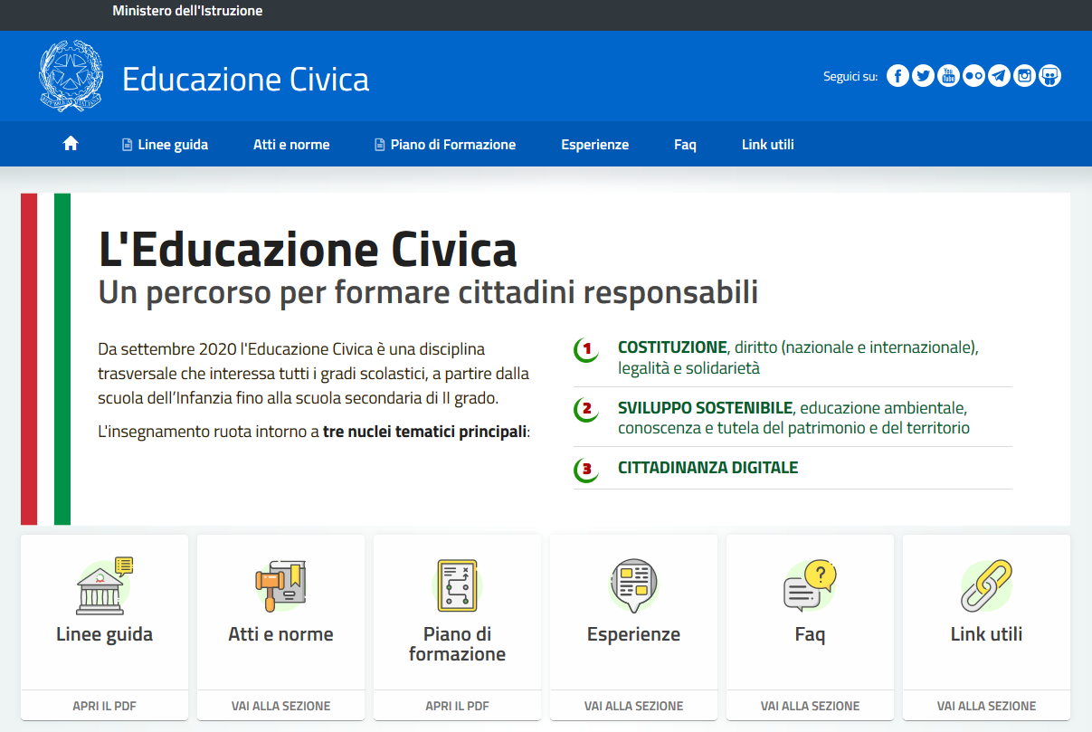The height and width of the screenshot is (732, 1092).
Task: Click paragraph starting Da settembre 2020
Action: [x=314, y=373]
